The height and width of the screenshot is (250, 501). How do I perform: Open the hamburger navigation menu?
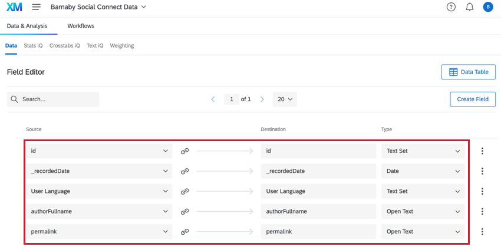coord(37,7)
